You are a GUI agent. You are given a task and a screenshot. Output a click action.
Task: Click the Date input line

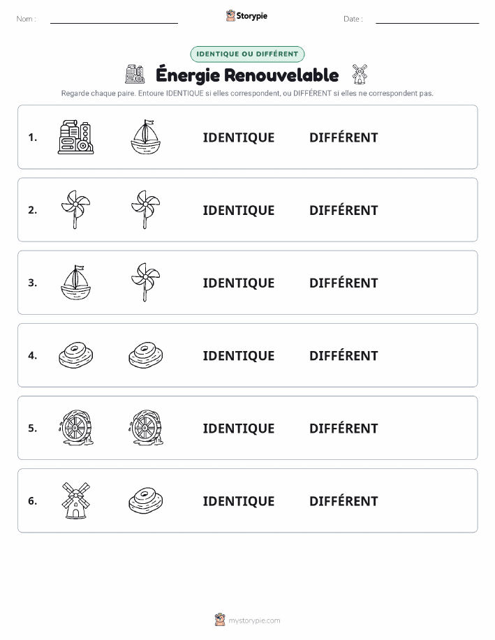point(427,19)
